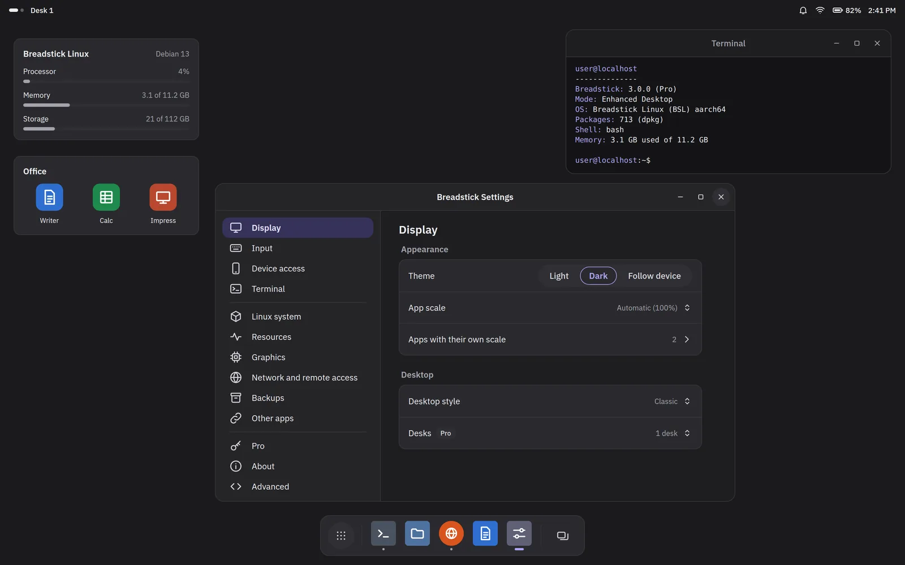
Task: Select Display in settings sidebar
Action: pyautogui.click(x=298, y=228)
